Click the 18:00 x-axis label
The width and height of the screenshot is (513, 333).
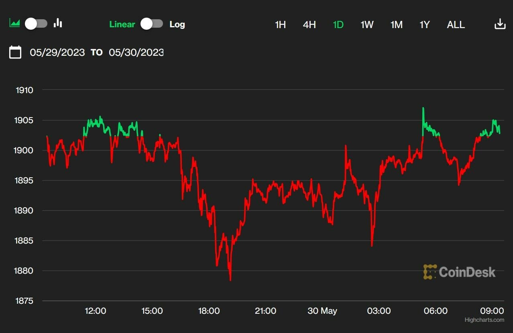[209, 311]
